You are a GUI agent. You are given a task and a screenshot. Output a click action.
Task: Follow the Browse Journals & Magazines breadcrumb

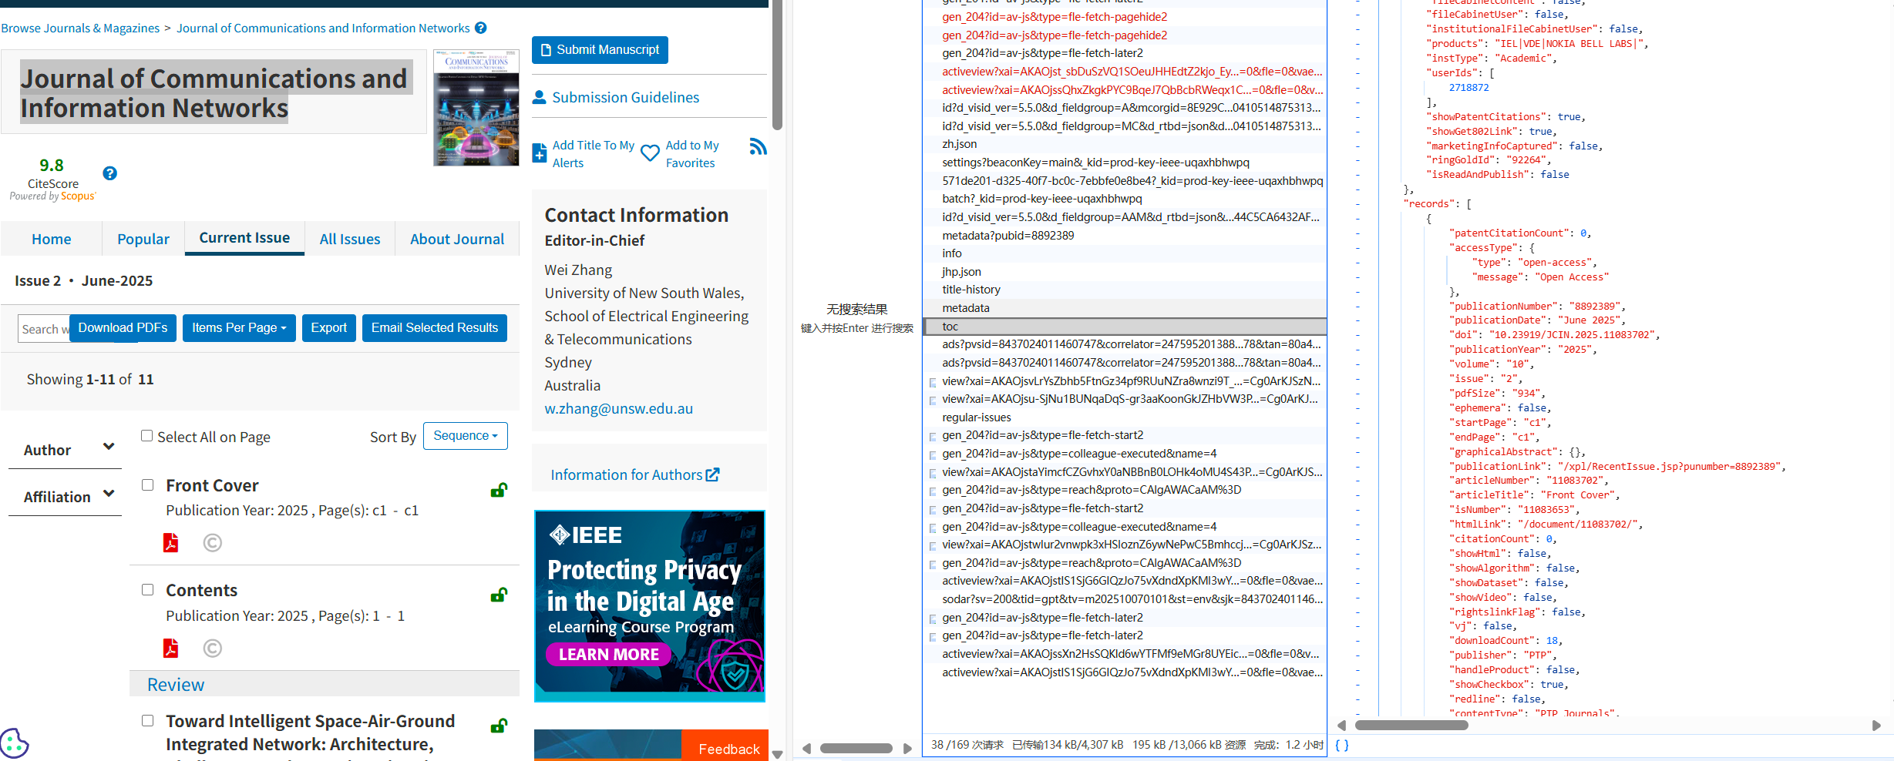click(80, 28)
